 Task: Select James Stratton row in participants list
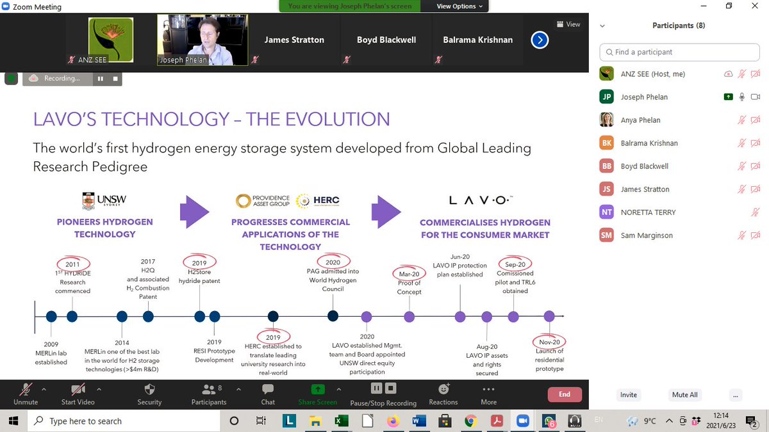681,189
